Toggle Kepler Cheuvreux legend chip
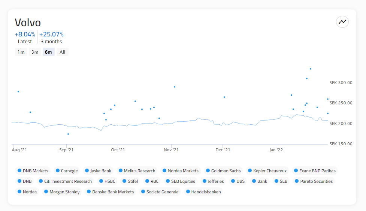This screenshot has width=366, height=211. click(267, 171)
